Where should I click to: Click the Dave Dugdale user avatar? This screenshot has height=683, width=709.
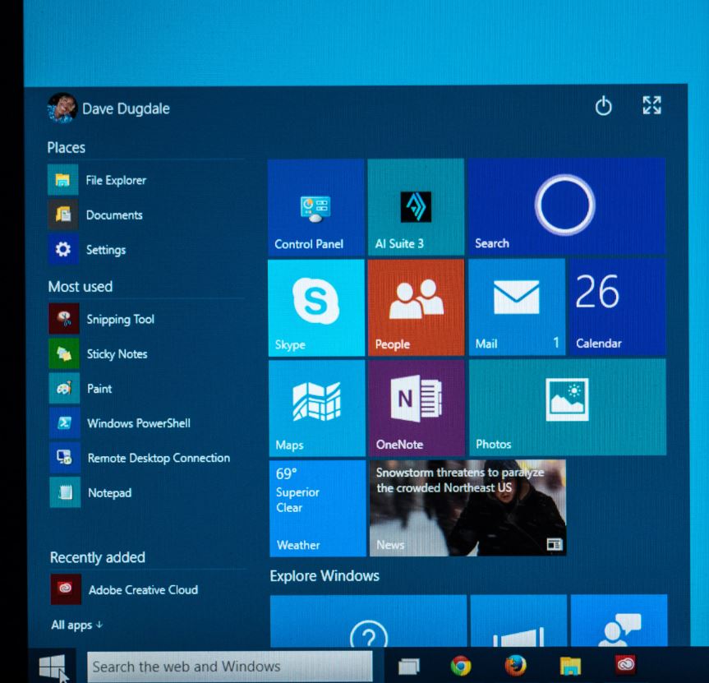[62, 108]
